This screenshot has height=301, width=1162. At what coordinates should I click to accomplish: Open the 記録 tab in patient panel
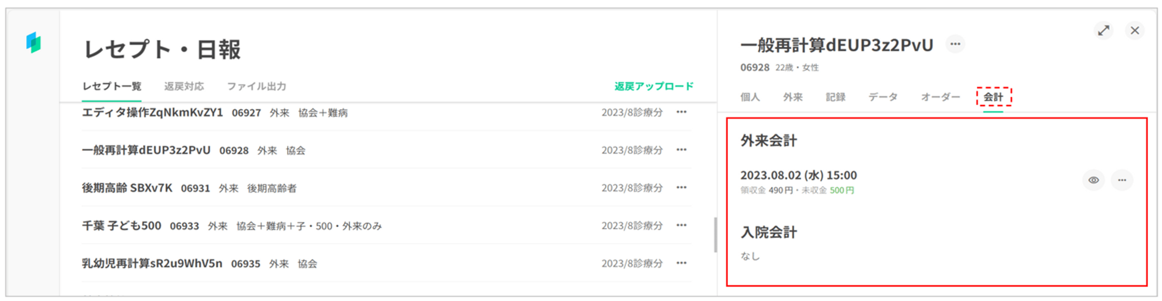(835, 97)
